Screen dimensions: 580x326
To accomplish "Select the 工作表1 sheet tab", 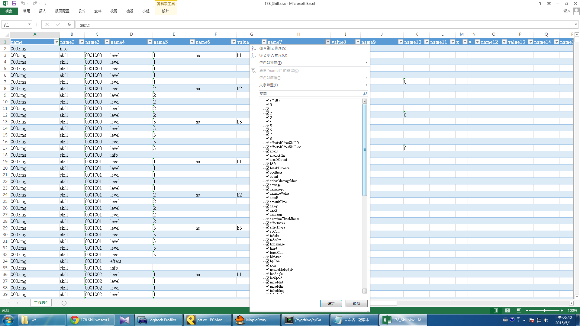I will (x=41, y=303).
